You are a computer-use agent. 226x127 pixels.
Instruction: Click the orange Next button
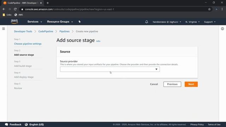191,84
